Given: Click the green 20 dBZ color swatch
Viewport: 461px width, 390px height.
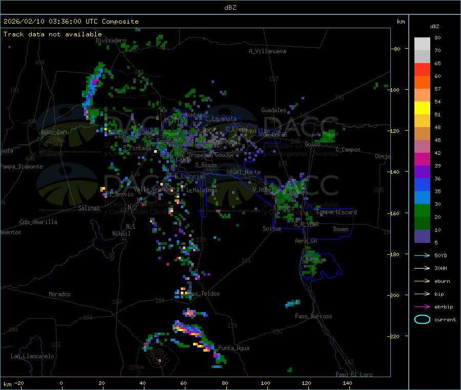Looking at the screenshot, I should 422,210.
